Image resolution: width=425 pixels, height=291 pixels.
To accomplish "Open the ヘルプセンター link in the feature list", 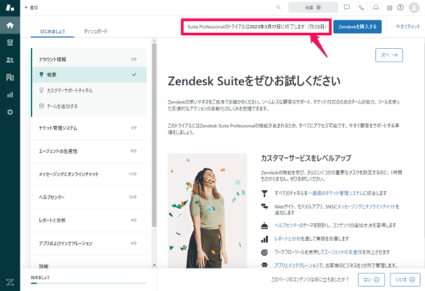I will point(287,225).
